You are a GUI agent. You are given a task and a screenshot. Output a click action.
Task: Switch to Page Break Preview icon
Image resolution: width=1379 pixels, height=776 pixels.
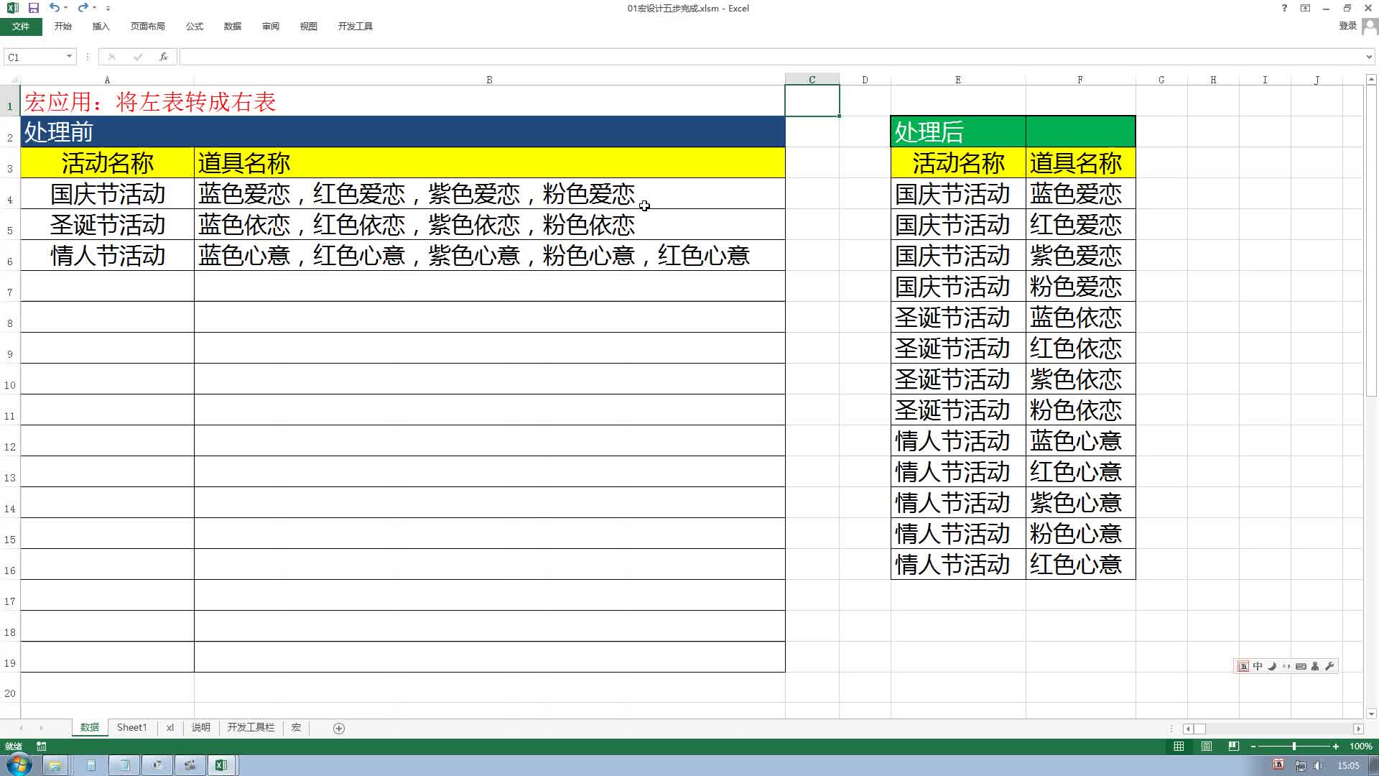(1234, 747)
